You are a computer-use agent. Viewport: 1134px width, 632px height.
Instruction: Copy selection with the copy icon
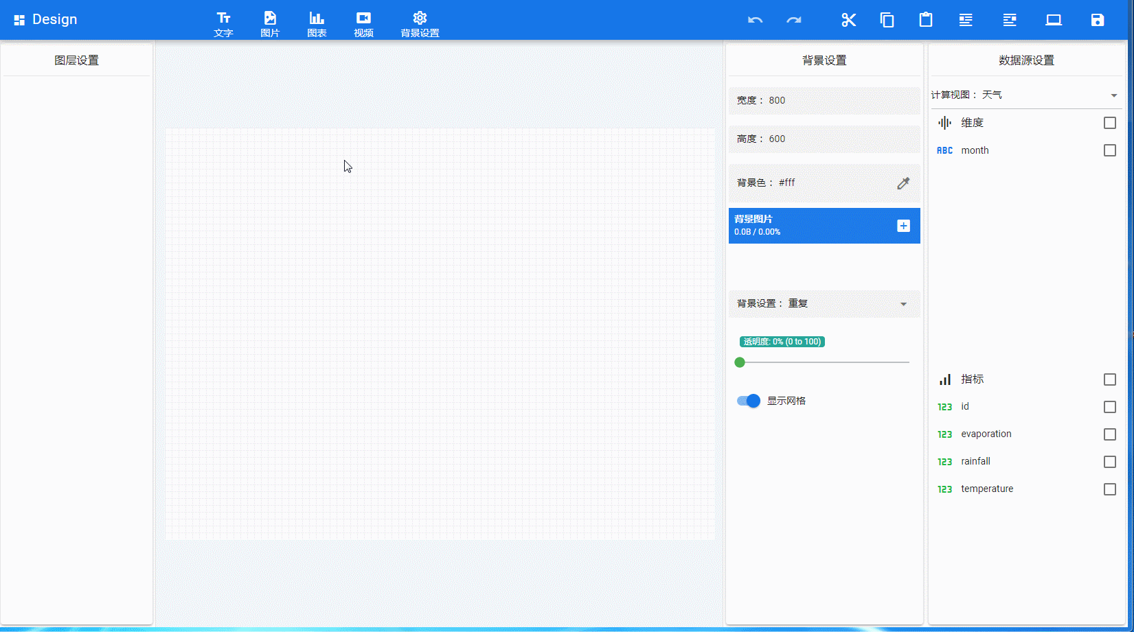[x=887, y=20]
